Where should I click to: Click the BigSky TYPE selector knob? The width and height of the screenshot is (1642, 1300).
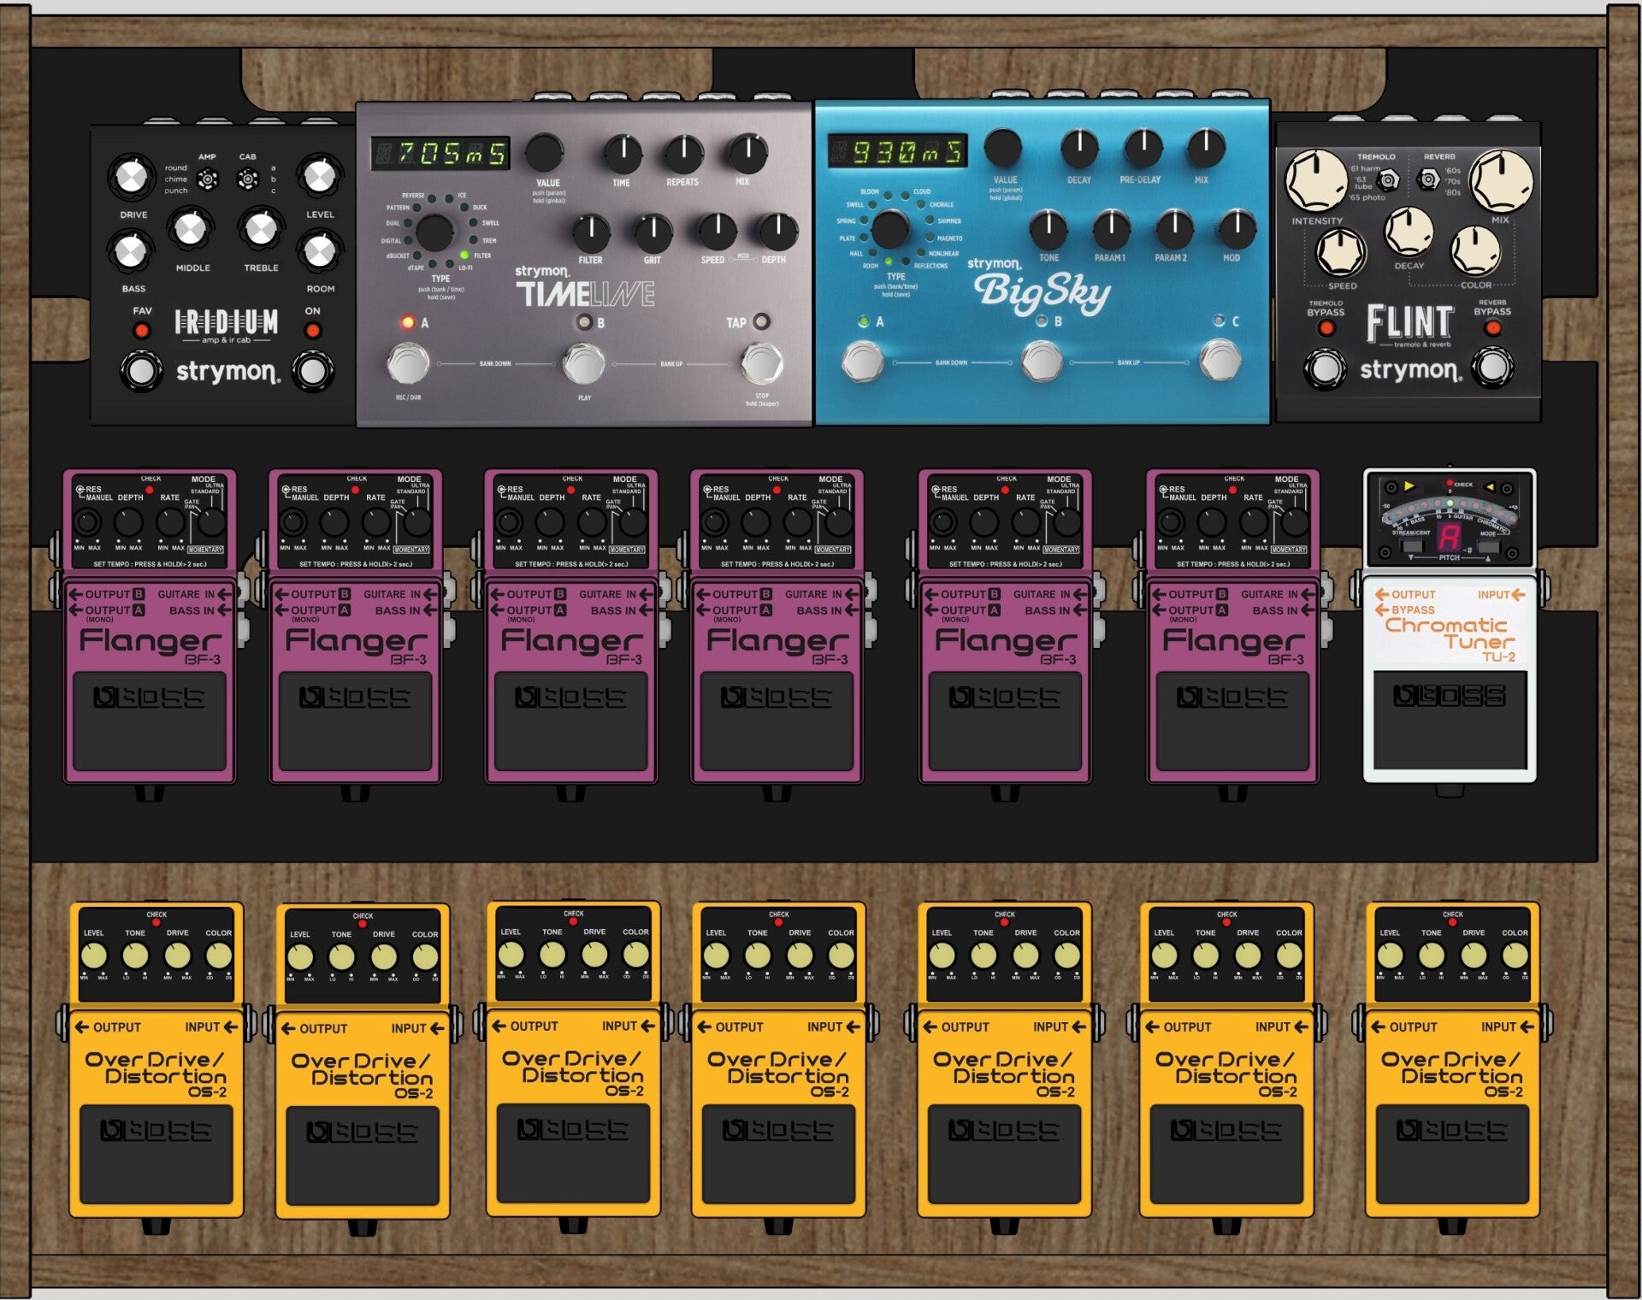890,229
